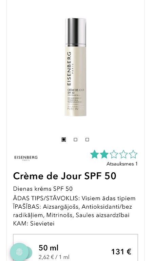The width and height of the screenshot is (151, 261).
Task: Click the ĀDAS TIPS/STĀVOKLIS description line
Action: [74, 198]
